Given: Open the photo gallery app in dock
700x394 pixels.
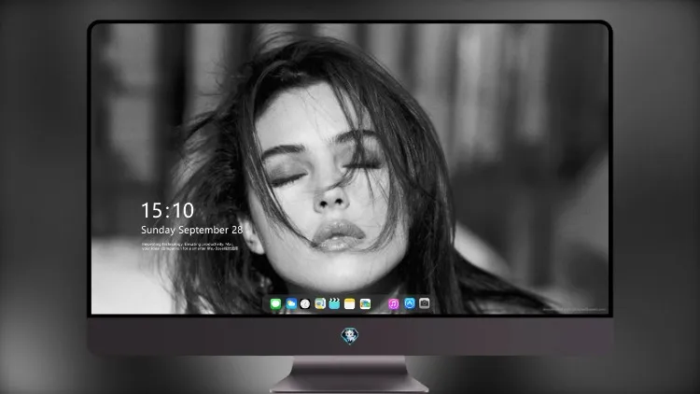Looking at the screenshot, I should click(365, 304).
